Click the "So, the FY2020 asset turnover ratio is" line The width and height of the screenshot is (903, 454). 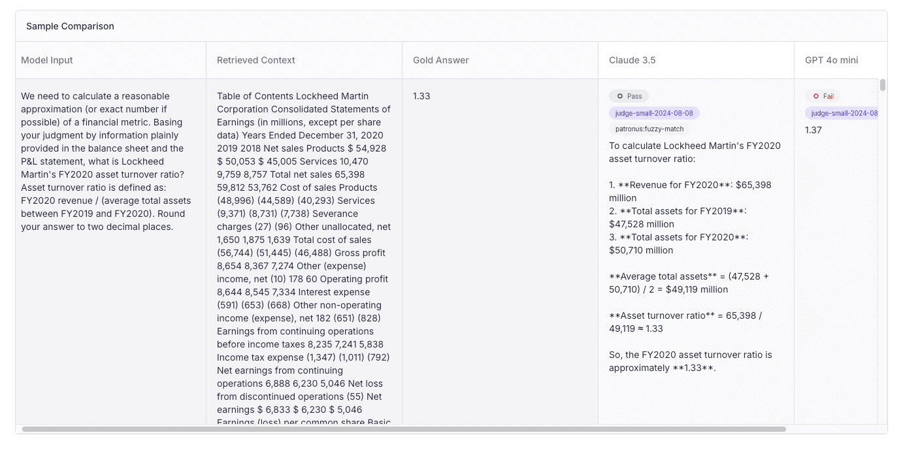pos(691,355)
